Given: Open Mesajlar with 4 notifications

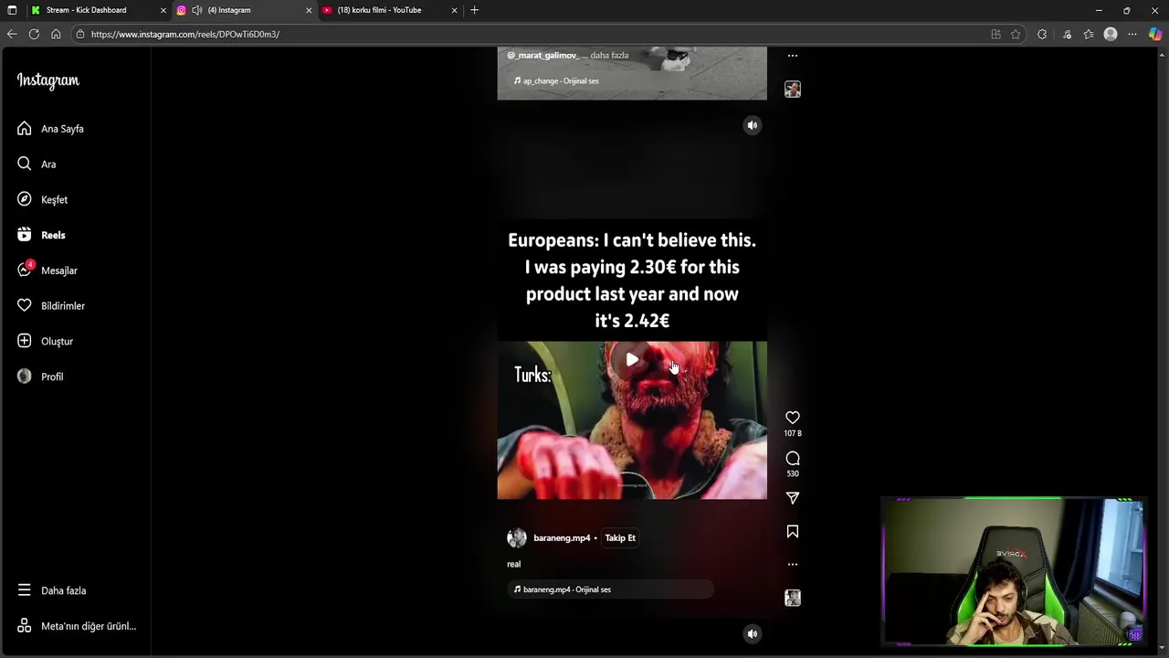Looking at the screenshot, I should (x=47, y=271).
